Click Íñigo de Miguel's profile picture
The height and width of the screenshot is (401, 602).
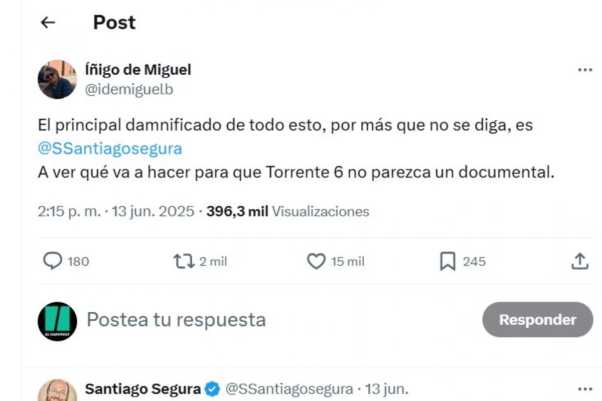57,79
